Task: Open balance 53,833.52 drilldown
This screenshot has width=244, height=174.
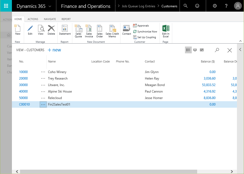Action: coord(209,85)
